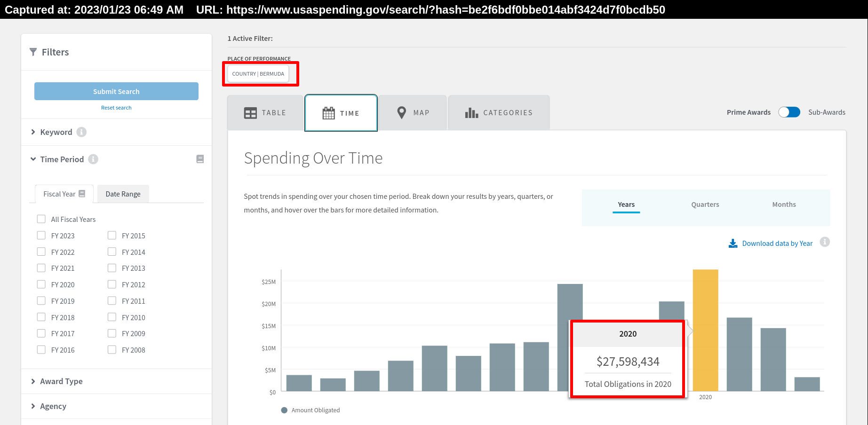Expand the Agency filter section

48,406
